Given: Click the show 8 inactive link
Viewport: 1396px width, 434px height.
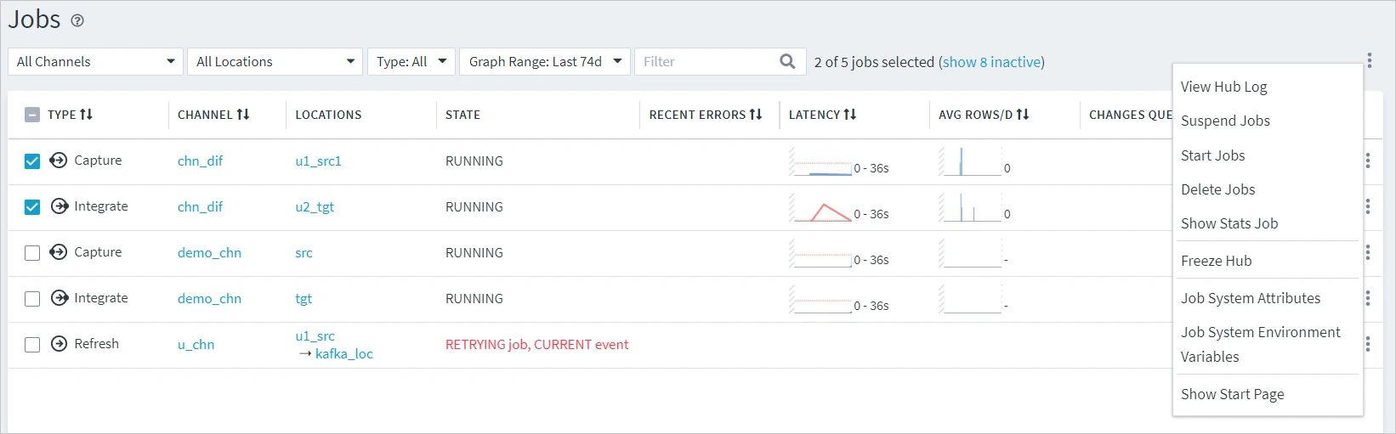Looking at the screenshot, I should pos(991,62).
